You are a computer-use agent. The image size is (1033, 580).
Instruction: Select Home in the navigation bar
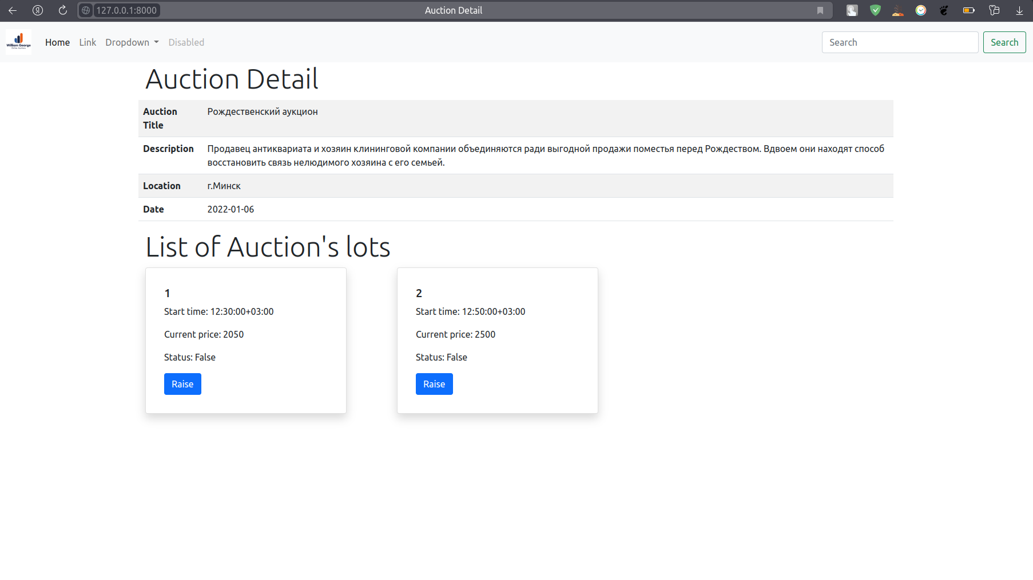point(57,42)
